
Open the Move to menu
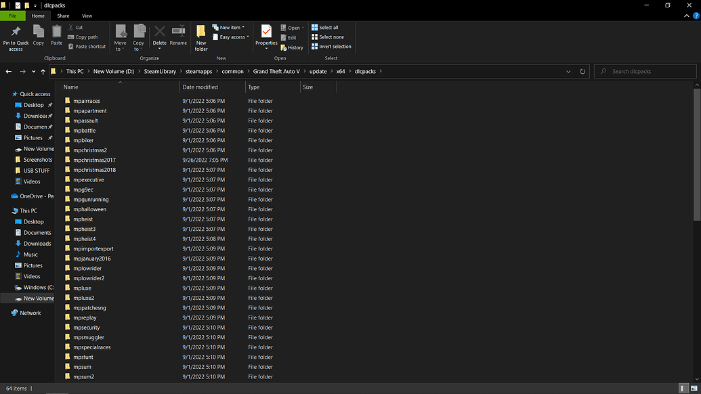121,38
